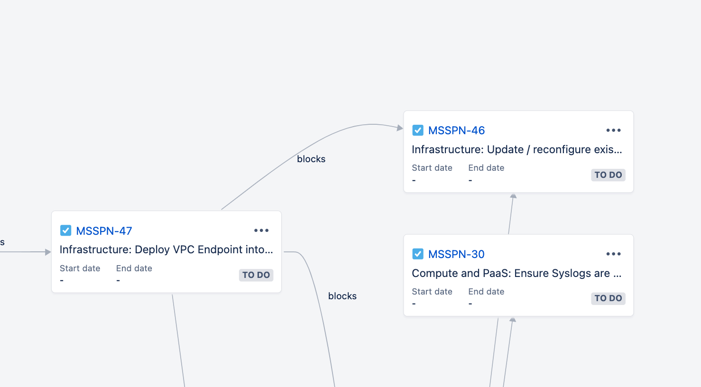This screenshot has width=701, height=387.
Task: Click the MSSPN-30 task type icon
Action: (x=418, y=254)
